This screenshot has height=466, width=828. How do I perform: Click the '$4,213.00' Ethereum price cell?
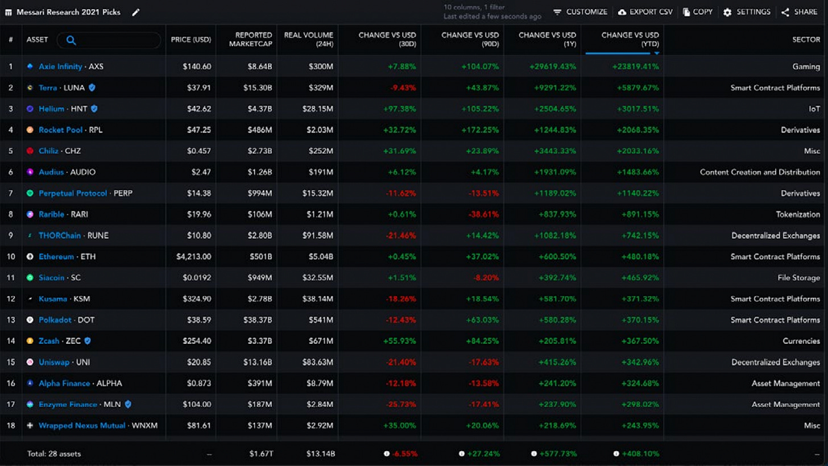click(x=193, y=256)
